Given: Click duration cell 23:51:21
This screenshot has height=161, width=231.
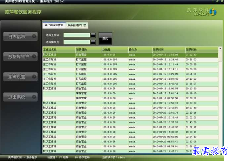Looking at the screenshot, I should pyautogui.click(x=191, y=74).
